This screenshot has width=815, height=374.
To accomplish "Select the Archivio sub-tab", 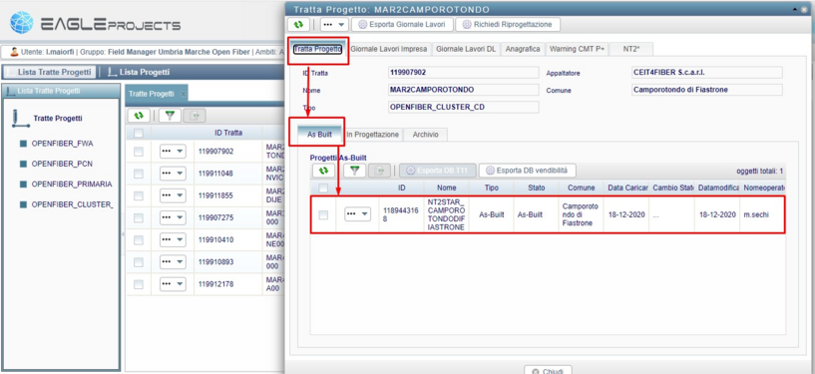I will (426, 134).
